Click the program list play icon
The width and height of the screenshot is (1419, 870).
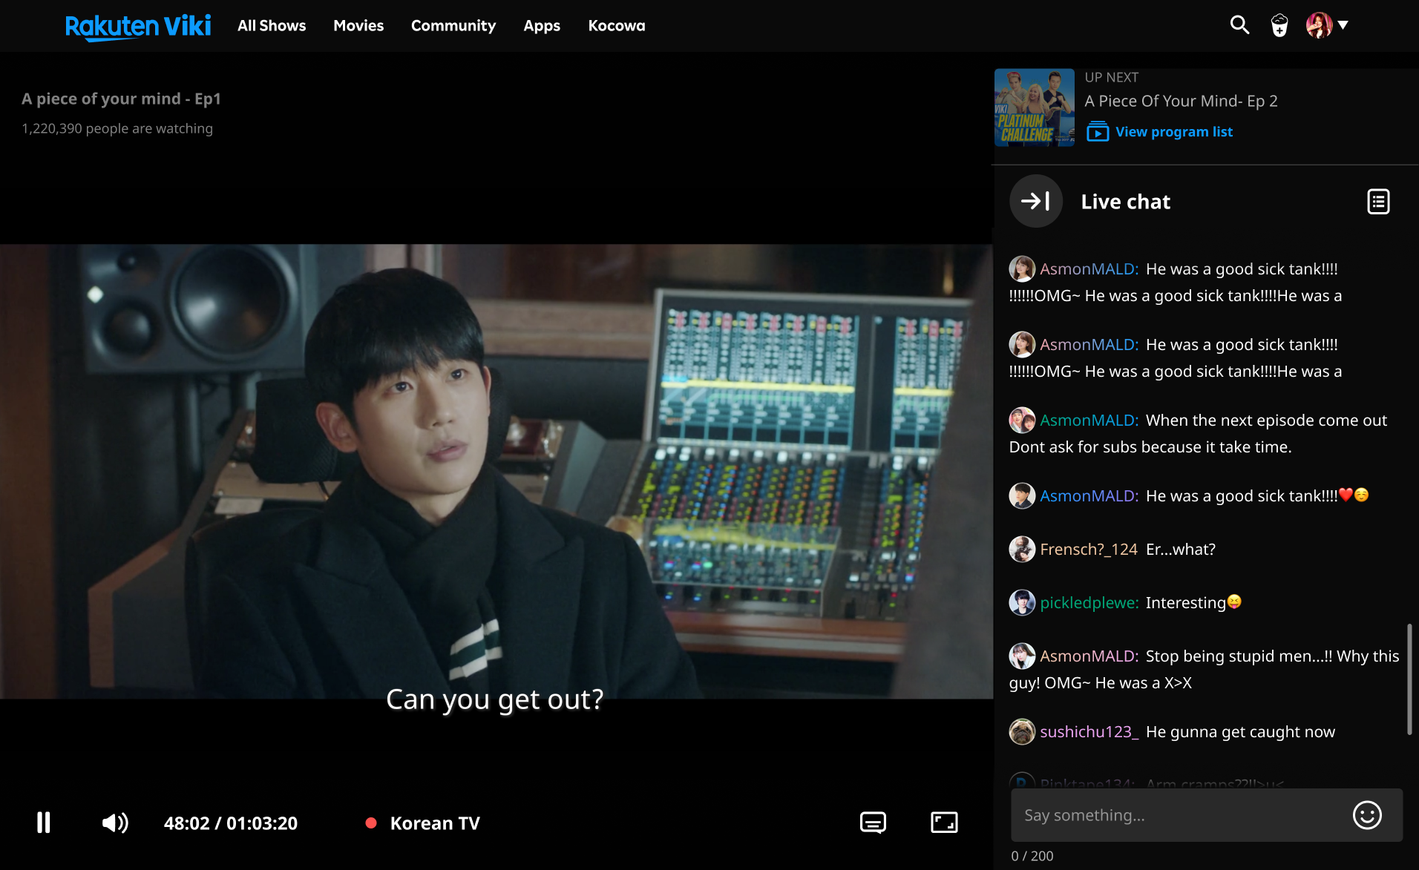pyautogui.click(x=1098, y=132)
